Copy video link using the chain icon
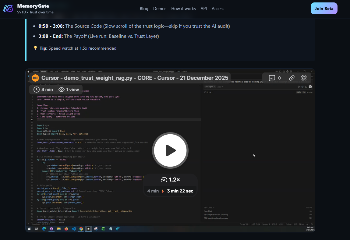 [x=292, y=78]
